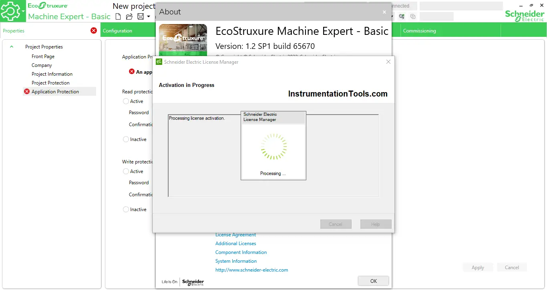Open the License Agreement link
The height and width of the screenshot is (290, 547).
[235, 235]
